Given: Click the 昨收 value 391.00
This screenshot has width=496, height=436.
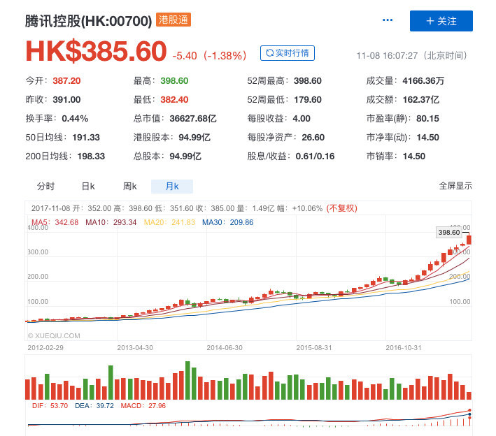Looking at the screenshot, I should pyautogui.click(x=66, y=100).
